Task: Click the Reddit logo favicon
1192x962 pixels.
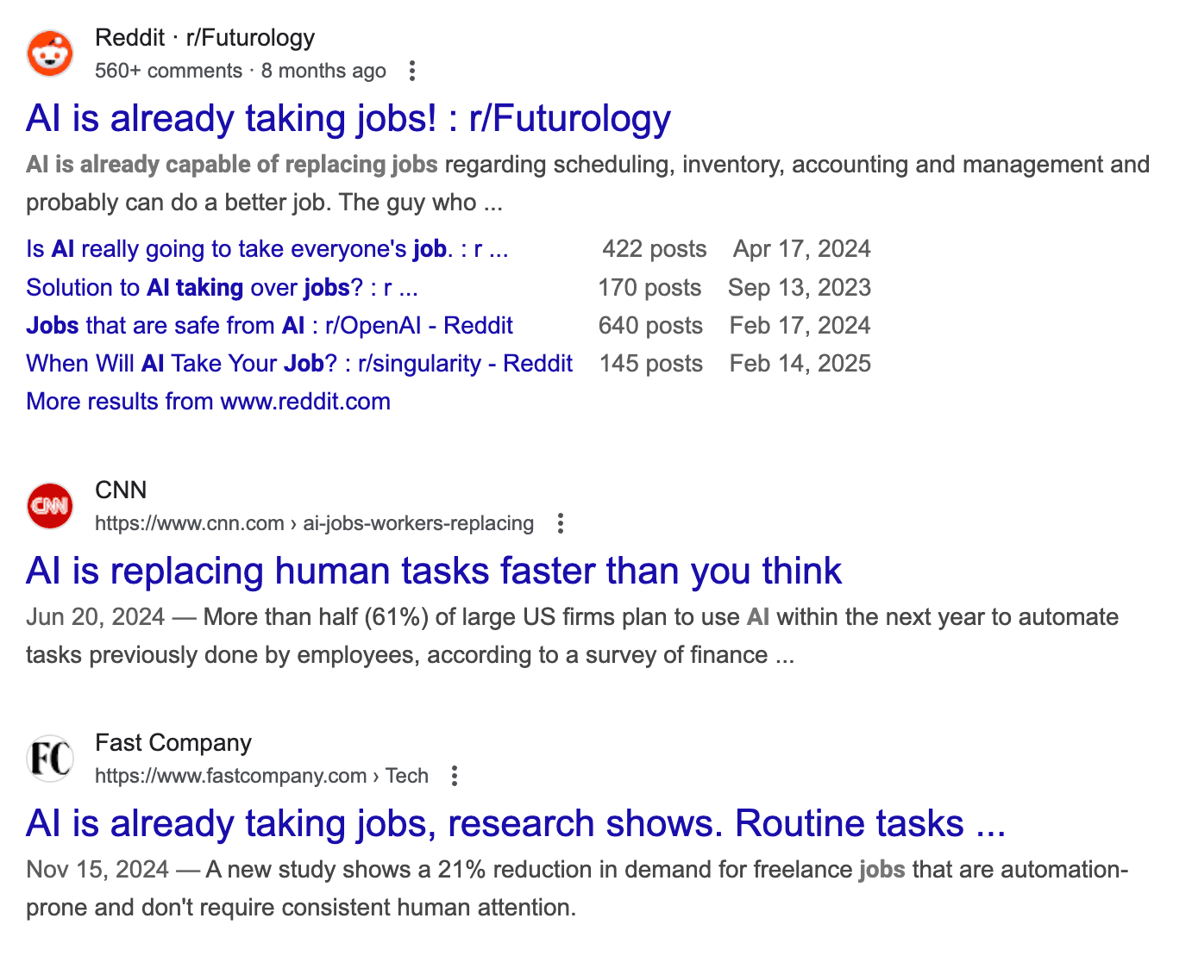Action: [x=50, y=54]
